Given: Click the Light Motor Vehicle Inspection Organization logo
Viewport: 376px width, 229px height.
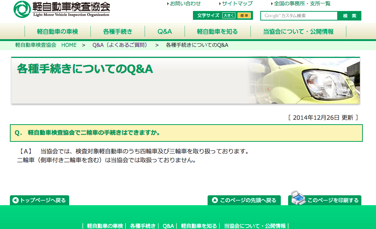Looking at the screenshot, I should pyautogui.click(x=62, y=9).
